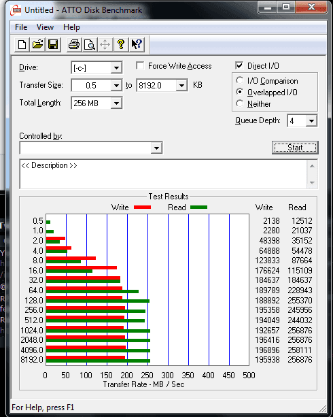
Task: Expand the Total Length 256 MB dropdown
Action: [116, 103]
